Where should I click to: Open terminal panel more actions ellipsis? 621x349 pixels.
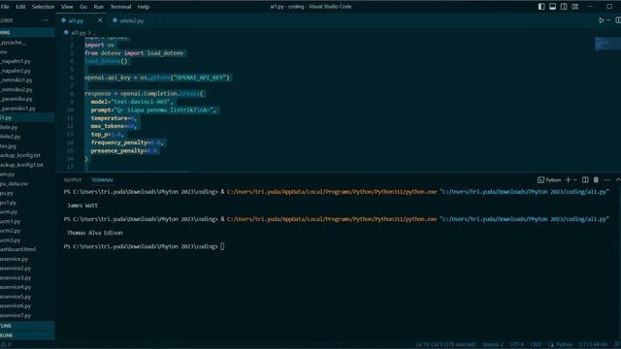[x=607, y=180]
